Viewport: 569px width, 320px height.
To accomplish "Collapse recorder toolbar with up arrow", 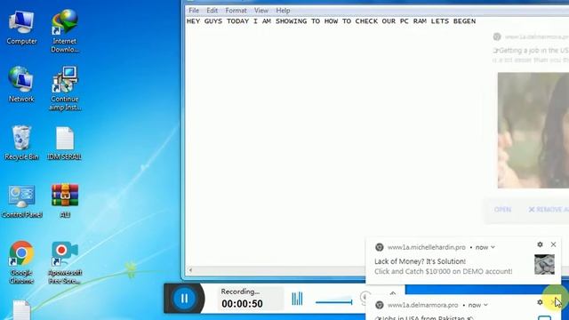I will tap(393, 292).
